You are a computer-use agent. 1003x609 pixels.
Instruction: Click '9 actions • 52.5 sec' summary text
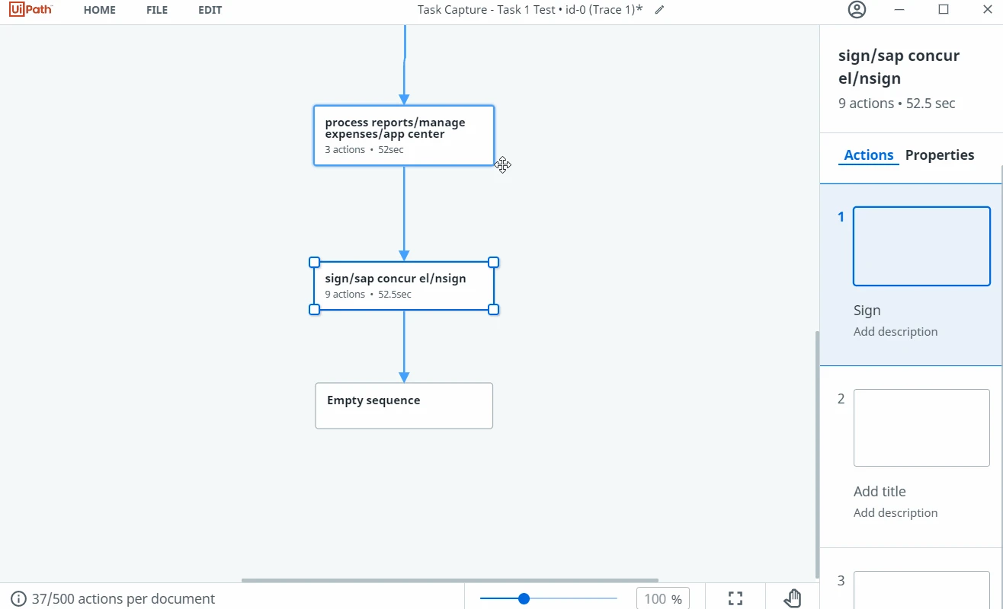click(896, 104)
